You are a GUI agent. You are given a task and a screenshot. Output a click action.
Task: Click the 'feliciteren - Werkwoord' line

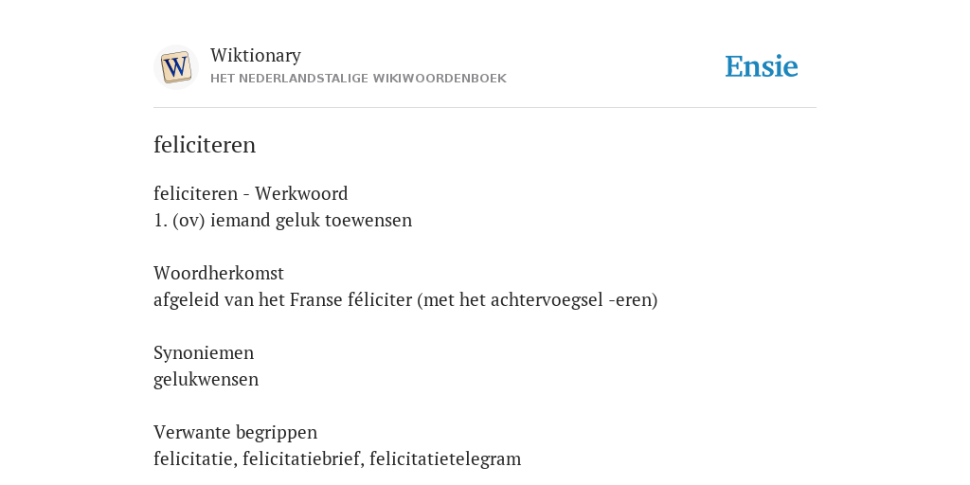[x=250, y=193]
